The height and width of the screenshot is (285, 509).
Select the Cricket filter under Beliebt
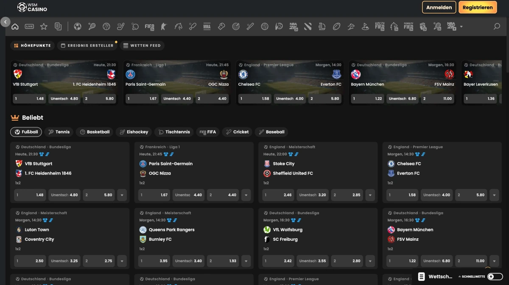coord(237,132)
